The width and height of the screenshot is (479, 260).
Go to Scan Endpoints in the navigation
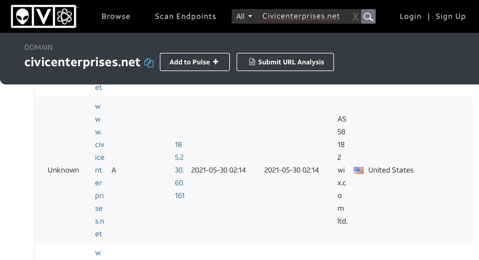click(186, 17)
